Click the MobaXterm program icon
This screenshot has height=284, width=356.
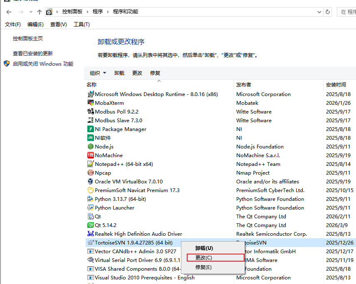[91, 103]
